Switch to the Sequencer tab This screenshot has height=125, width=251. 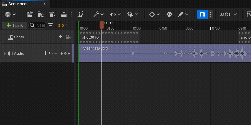tap(18, 4)
